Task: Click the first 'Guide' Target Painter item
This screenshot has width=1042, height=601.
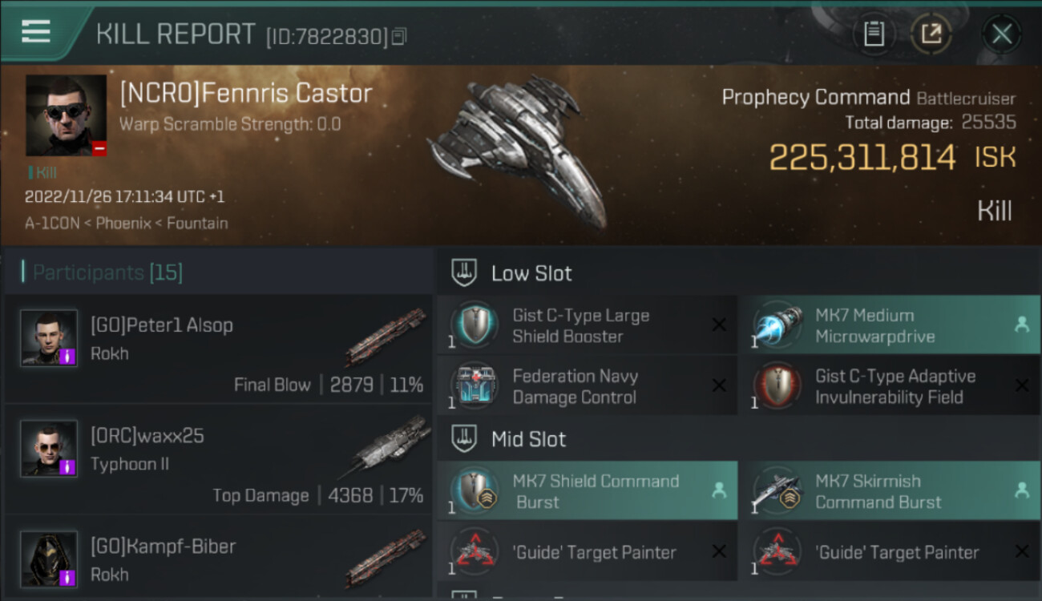Action: point(587,552)
